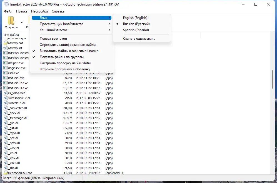The image size is (277, 183).
Task: Toggle Определить зашифрованные файлы option
Action: (72, 45)
